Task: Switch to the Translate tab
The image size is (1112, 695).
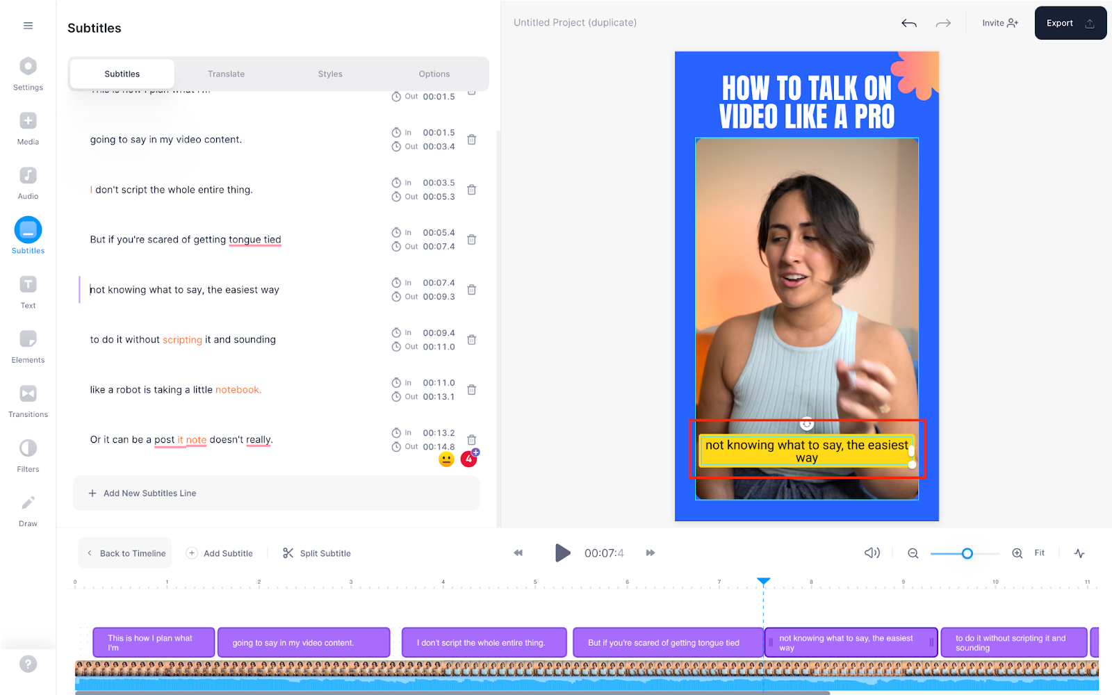Action: click(226, 74)
